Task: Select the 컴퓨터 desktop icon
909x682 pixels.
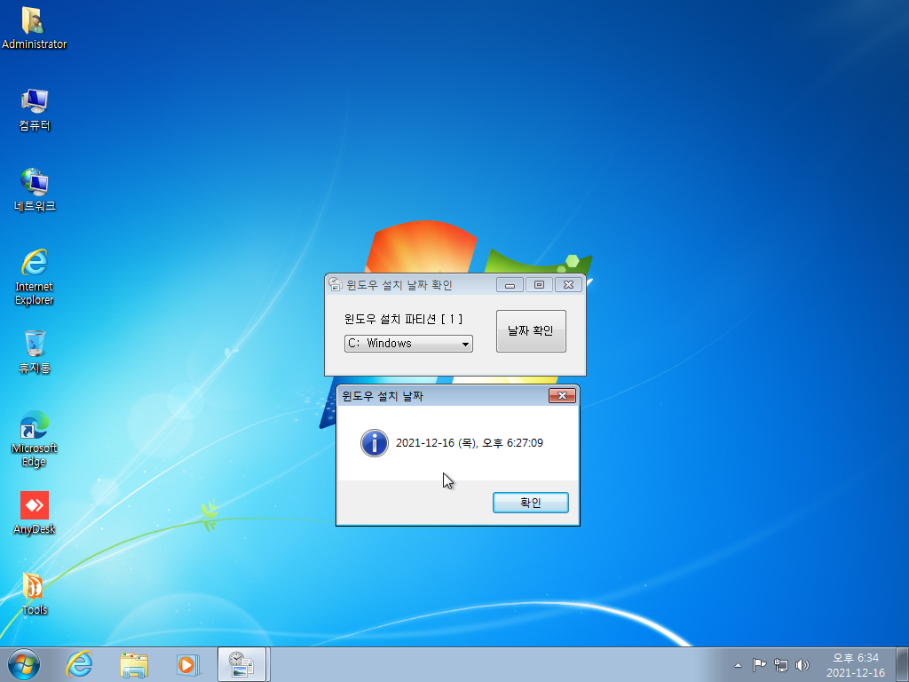Action: [35, 109]
